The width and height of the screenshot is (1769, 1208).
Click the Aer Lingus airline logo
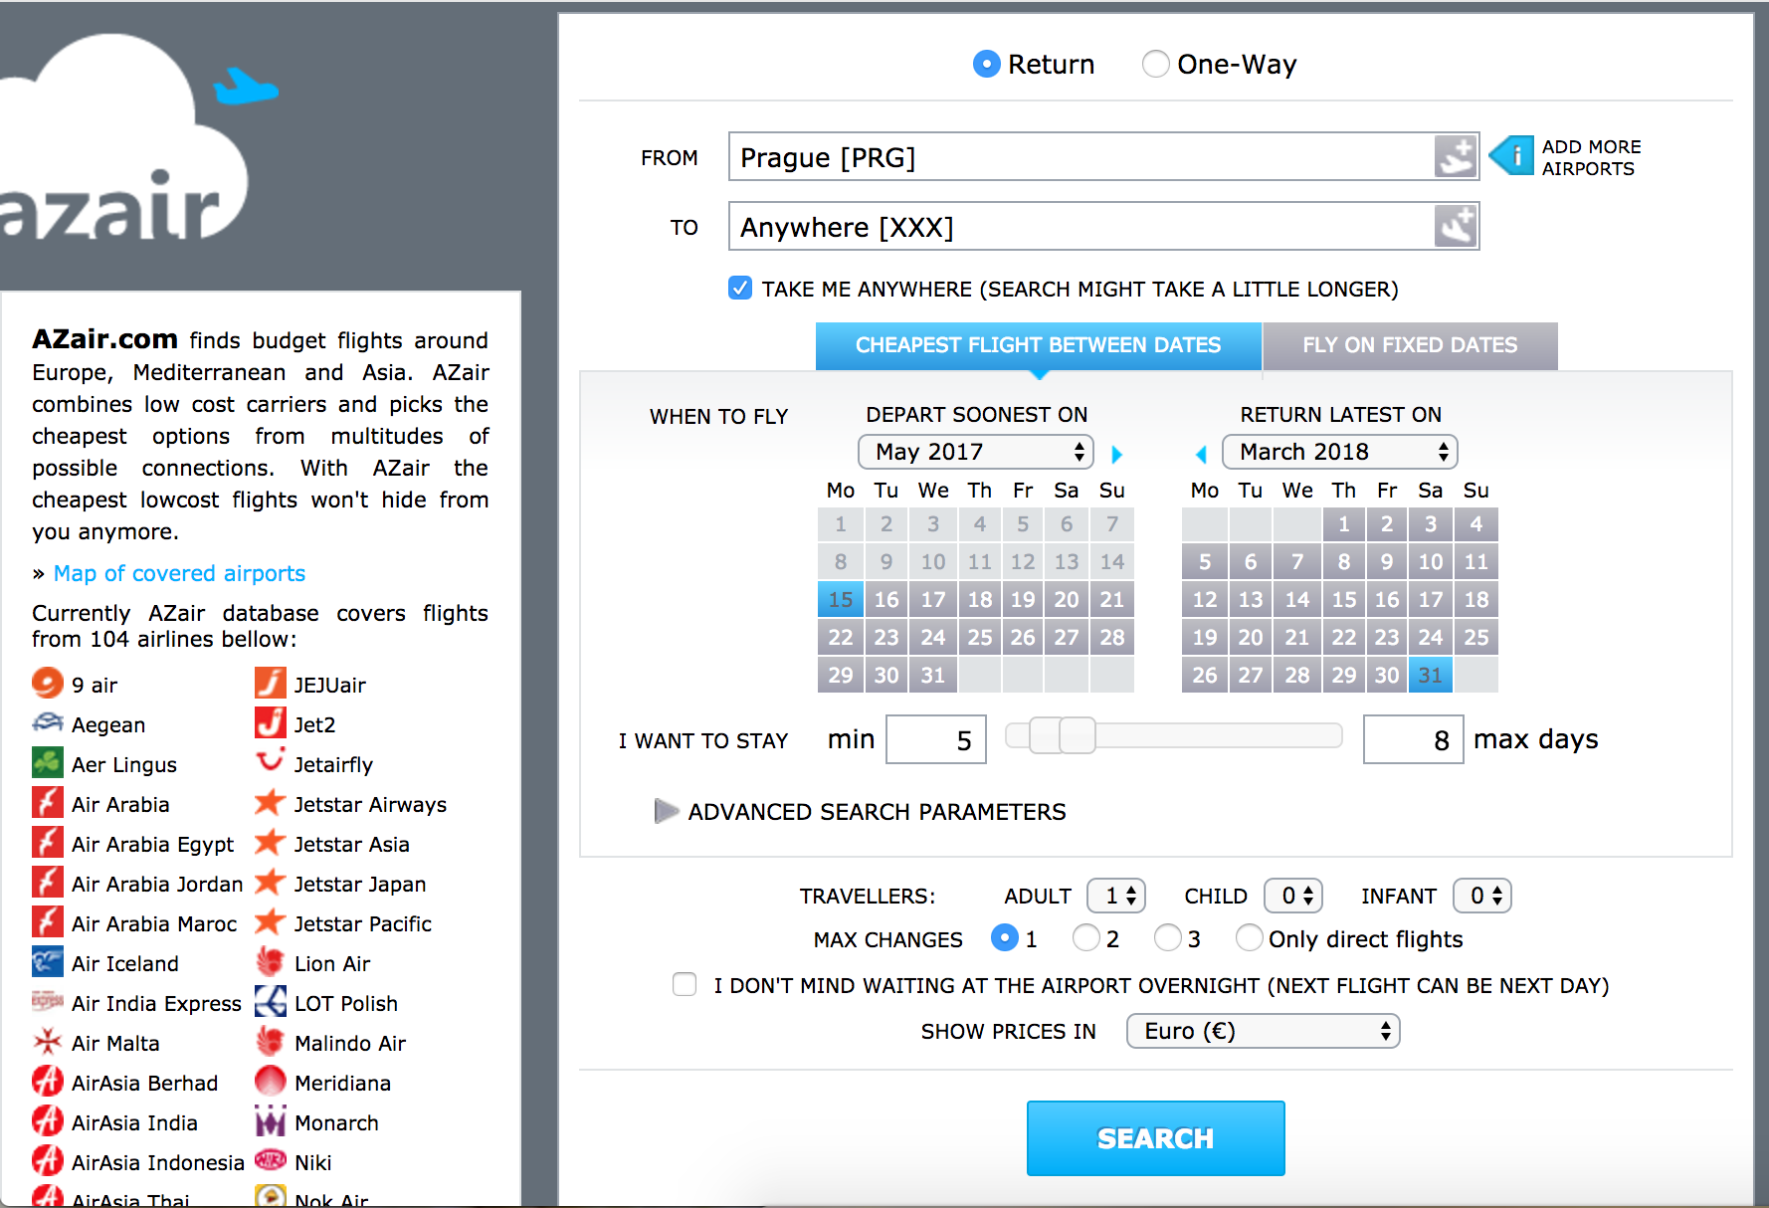[47, 762]
